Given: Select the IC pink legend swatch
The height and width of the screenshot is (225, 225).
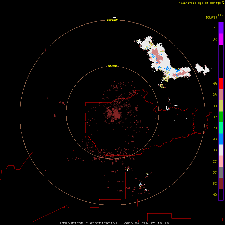Looking at the screenshot, I should coord(221,161).
